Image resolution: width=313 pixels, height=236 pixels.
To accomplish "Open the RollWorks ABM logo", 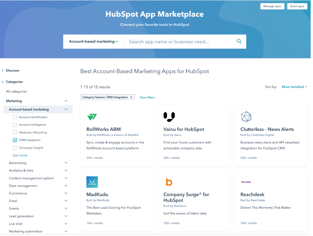I will (92, 117).
